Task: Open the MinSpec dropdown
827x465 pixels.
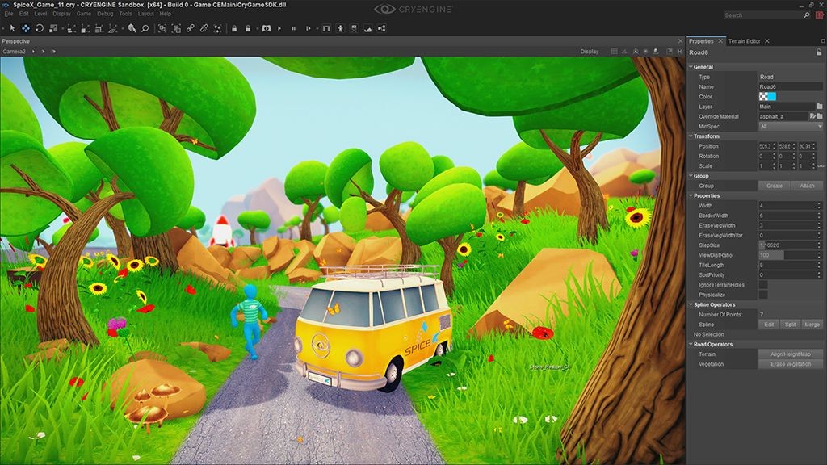Action: coord(790,127)
